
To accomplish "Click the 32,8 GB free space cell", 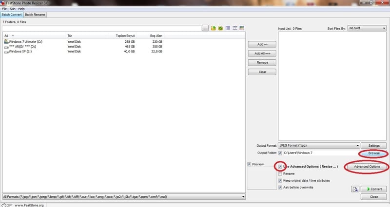I will click(156, 52).
